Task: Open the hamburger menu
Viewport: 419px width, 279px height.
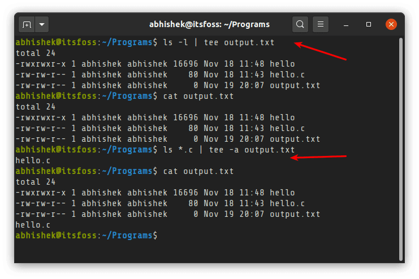Action: click(x=321, y=24)
